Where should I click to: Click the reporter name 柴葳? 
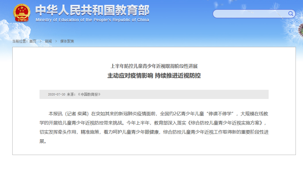point(82,114)
